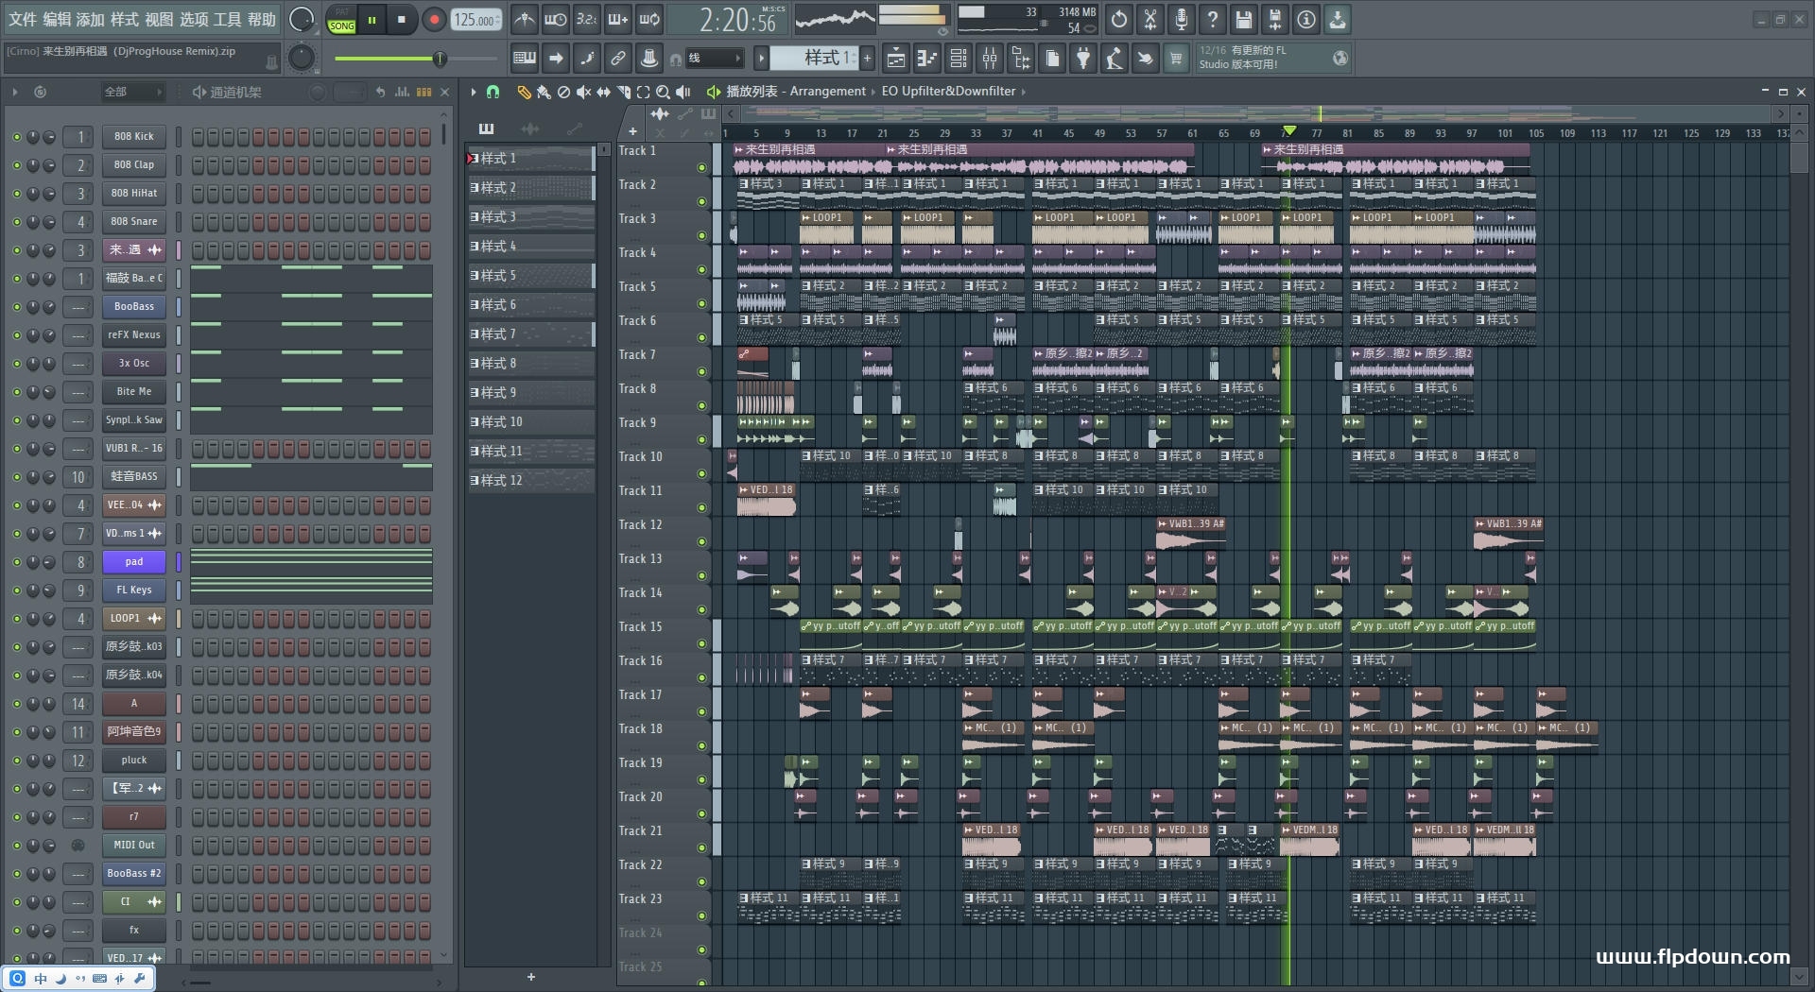The image size is (1815, 992).
Task: Open the 文件 menu
Action: pyautogui.click(x=22, y=19)
